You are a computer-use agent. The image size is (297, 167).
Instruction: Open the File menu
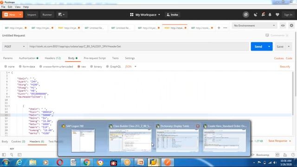(x=3, y=7)
